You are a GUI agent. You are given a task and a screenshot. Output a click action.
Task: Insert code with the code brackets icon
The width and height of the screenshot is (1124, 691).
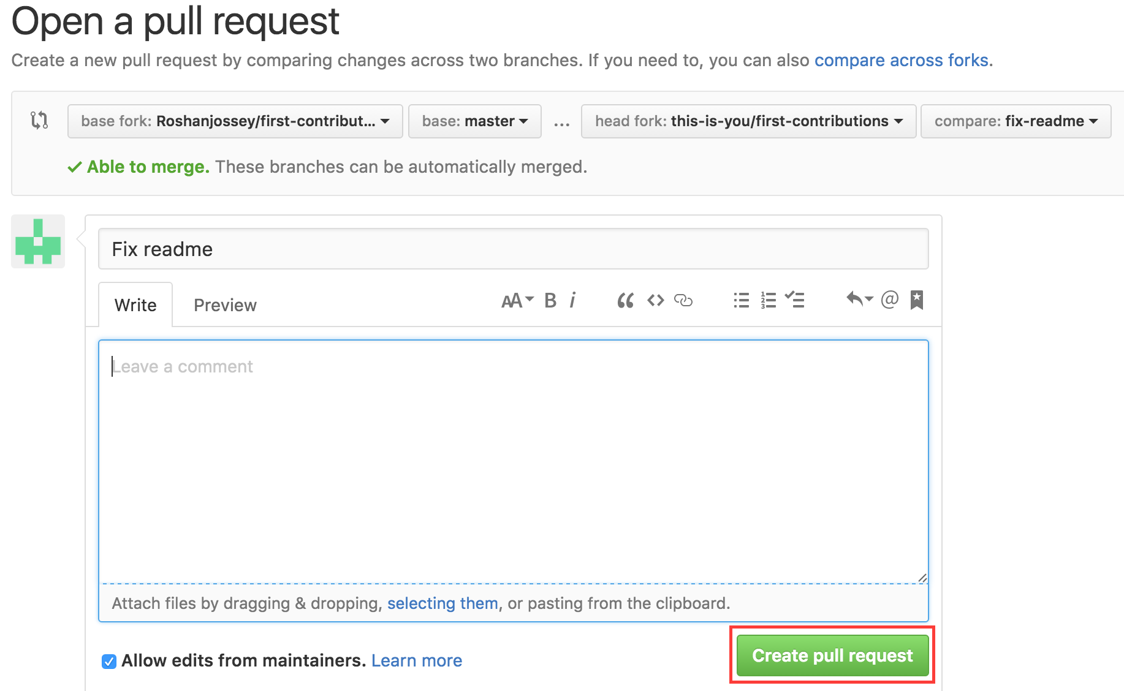[655, 300]
